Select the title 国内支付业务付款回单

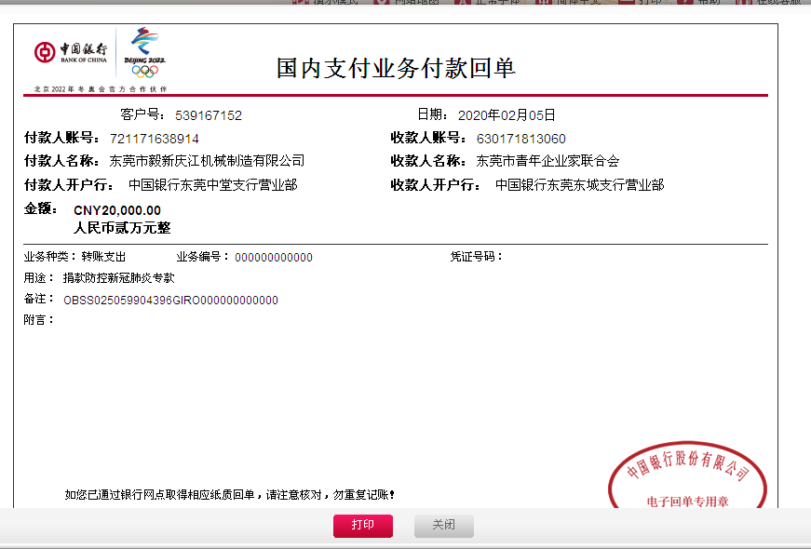pyautogui.click(x=396, y=68)
